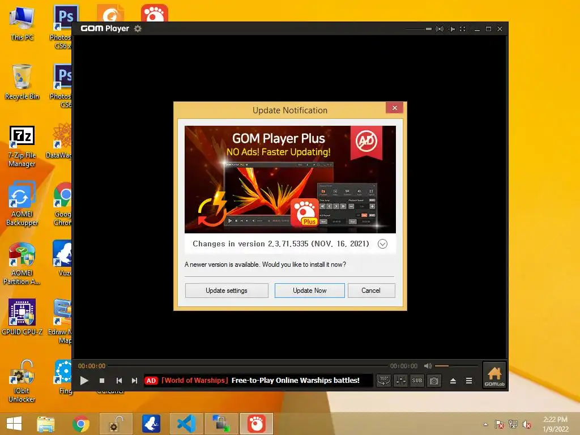The width and height of the screenshot is (580, 435).
Task: Switch to GOM Player taskbar item
Action: click(x=257, y=424)
